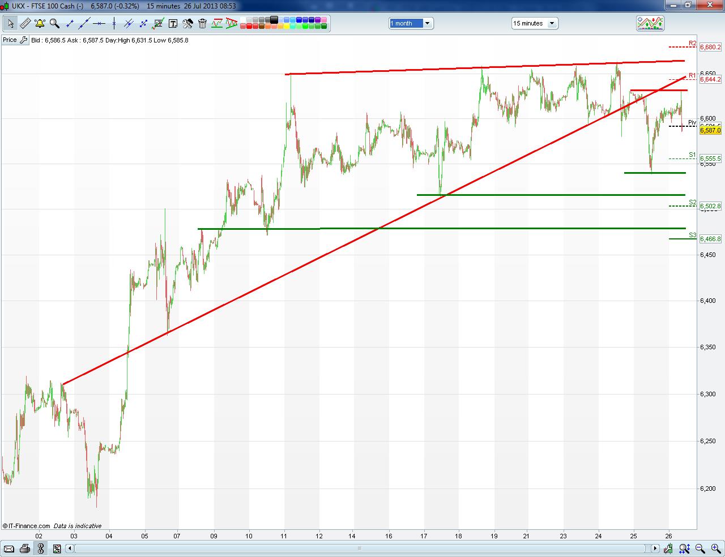Click the printer icon at bottom left
Image resolution: width=725 pixels, height=557 pixels.
[24, 548]
